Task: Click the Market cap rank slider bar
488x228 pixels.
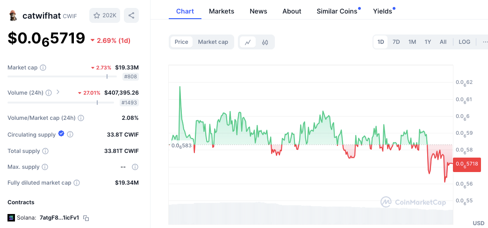Action: (62, 76)
